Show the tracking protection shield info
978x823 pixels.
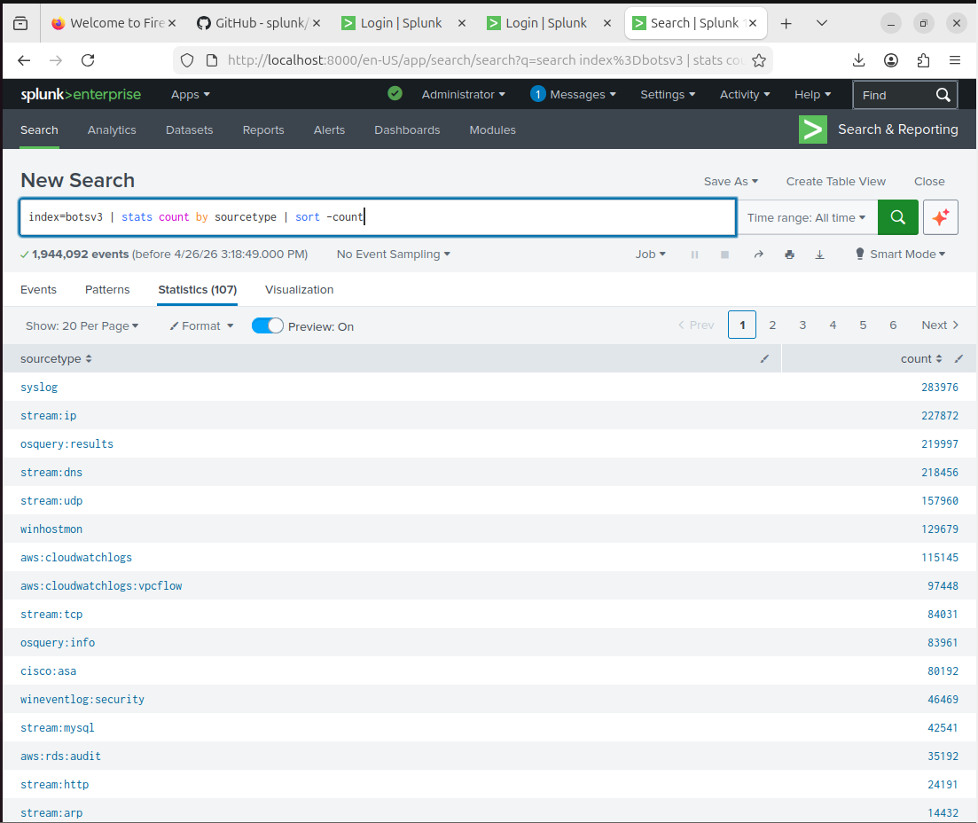(x=187, y=60)
